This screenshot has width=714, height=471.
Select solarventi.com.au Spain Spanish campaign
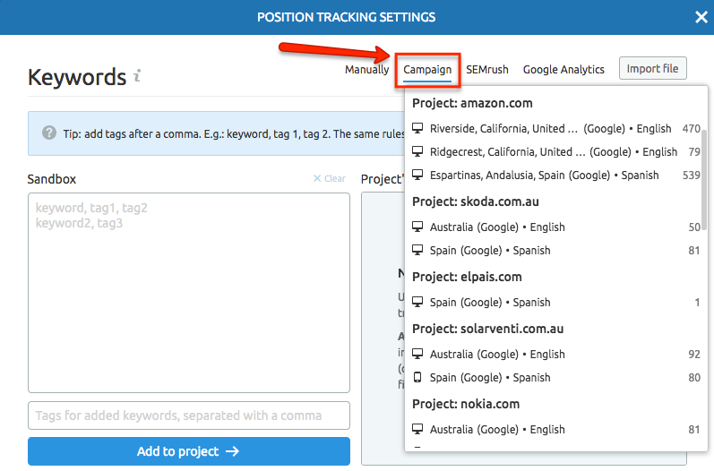click(x=555, y=378)
